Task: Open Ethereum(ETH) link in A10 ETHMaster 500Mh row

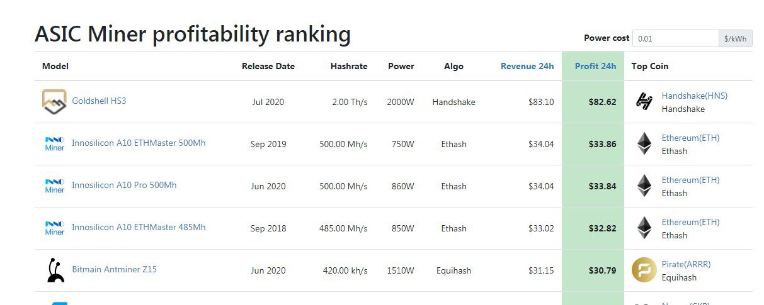Action: tap(690, 138)
